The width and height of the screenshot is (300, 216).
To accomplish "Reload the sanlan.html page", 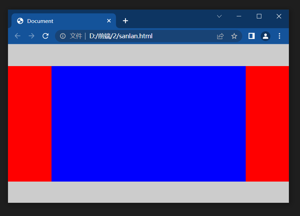I will (x=46, y=36).
